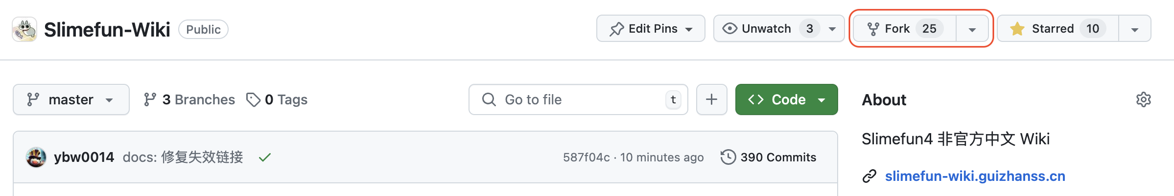Click the link chain icon in About

coord(869,176)
